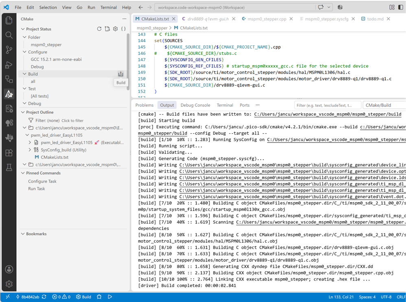The width and height of the screenshot is (406, 302).
Task: Open the Search view in activity bar
Action: pos(9,35)
